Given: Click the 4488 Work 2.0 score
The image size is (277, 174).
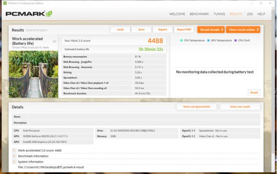Looking at the screenshot, I should pyautogui.click(x=155, y=41).
